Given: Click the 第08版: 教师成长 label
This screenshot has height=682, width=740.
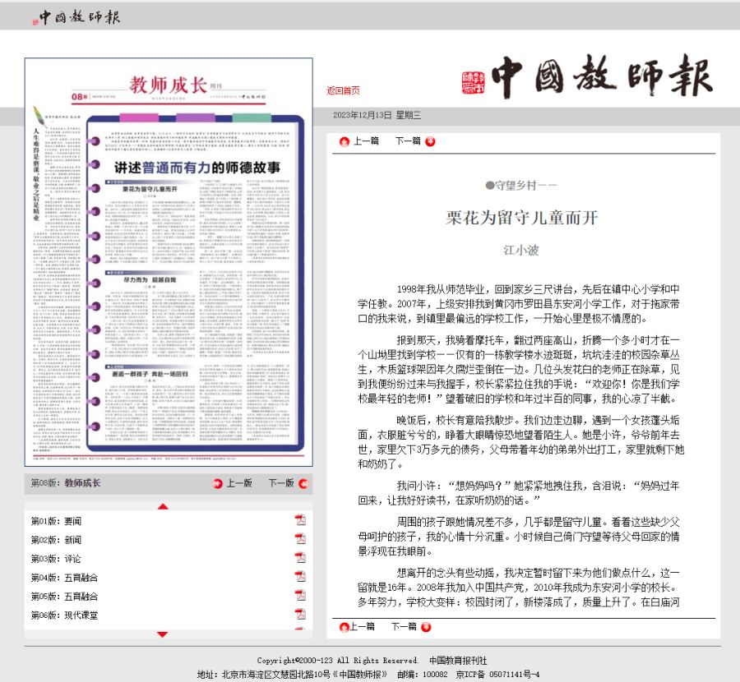Looking at the screenshot, I should click(66, 483).
